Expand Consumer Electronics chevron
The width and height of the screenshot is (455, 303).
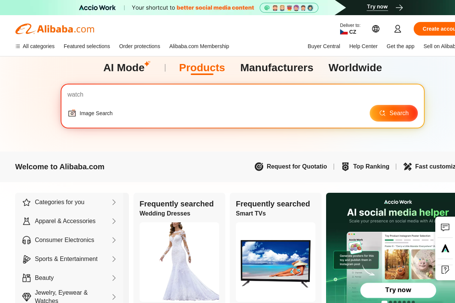point(114,240)
